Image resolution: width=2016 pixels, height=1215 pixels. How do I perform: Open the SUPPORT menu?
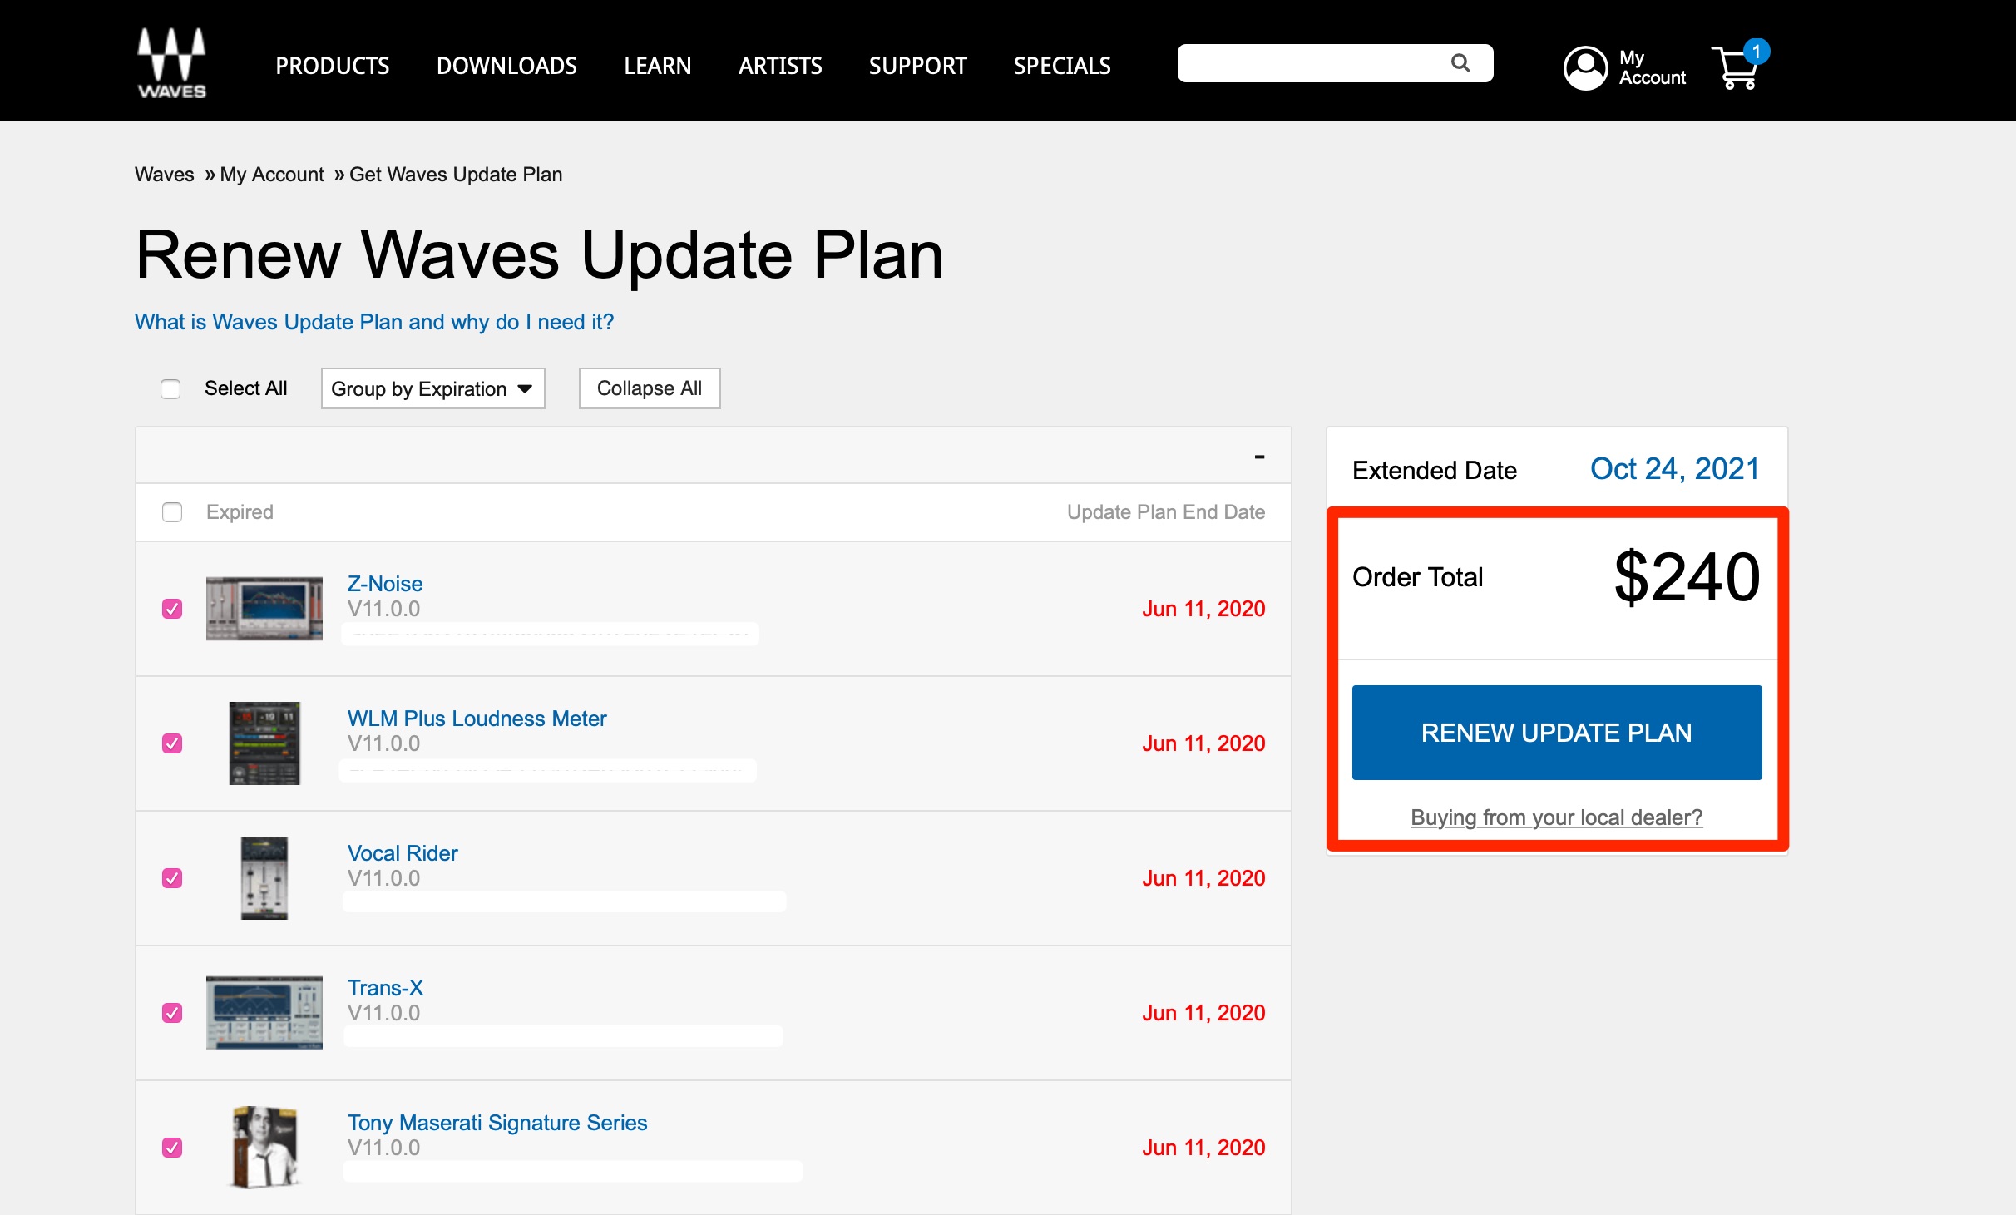tap(917, 66)
